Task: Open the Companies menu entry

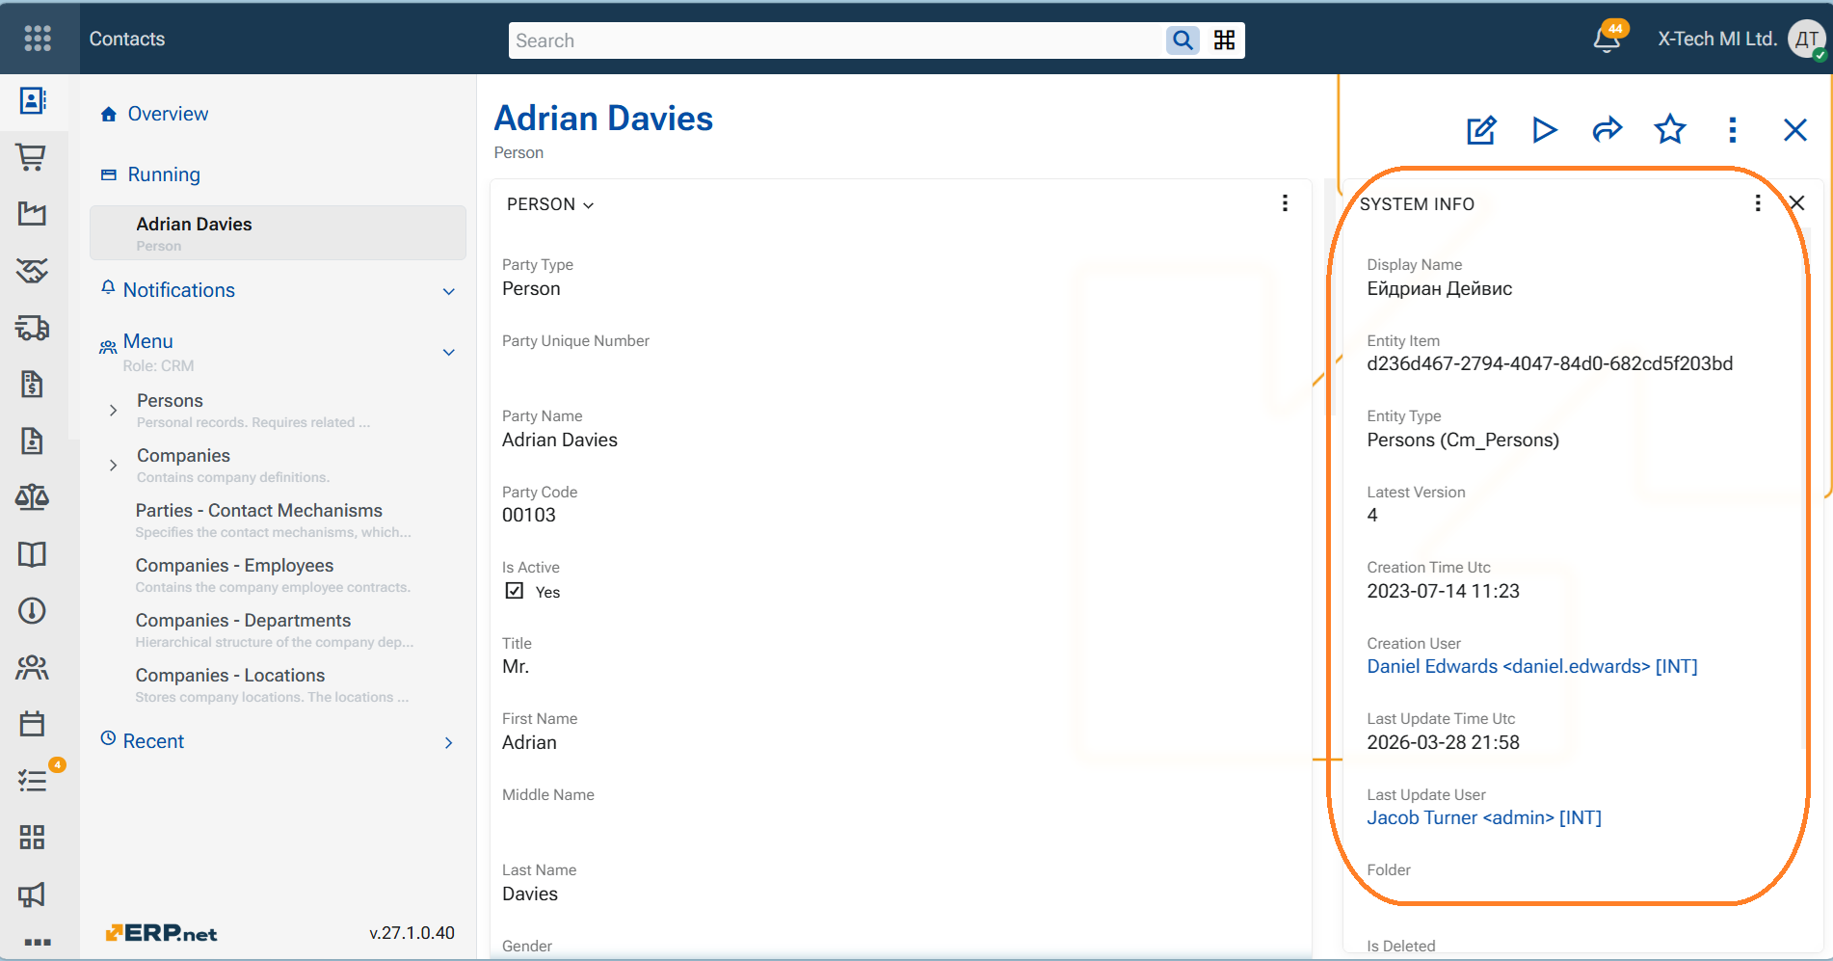Action: pyautogui.click(x=183, y=455)
